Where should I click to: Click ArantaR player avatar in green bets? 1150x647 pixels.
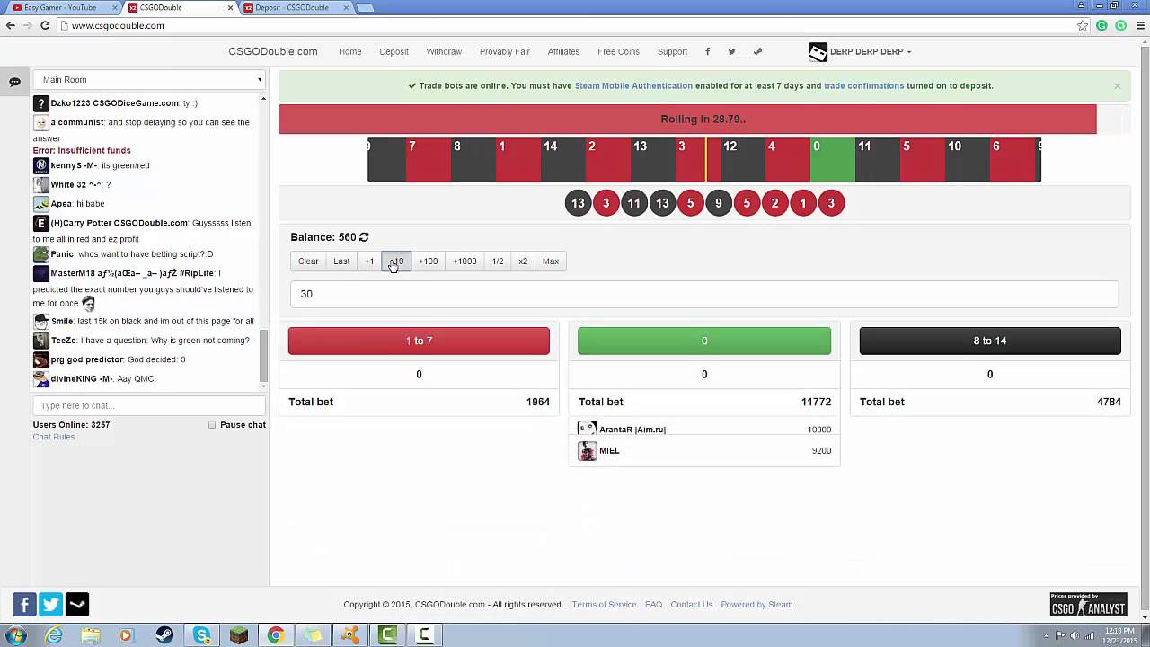(588, 428)
